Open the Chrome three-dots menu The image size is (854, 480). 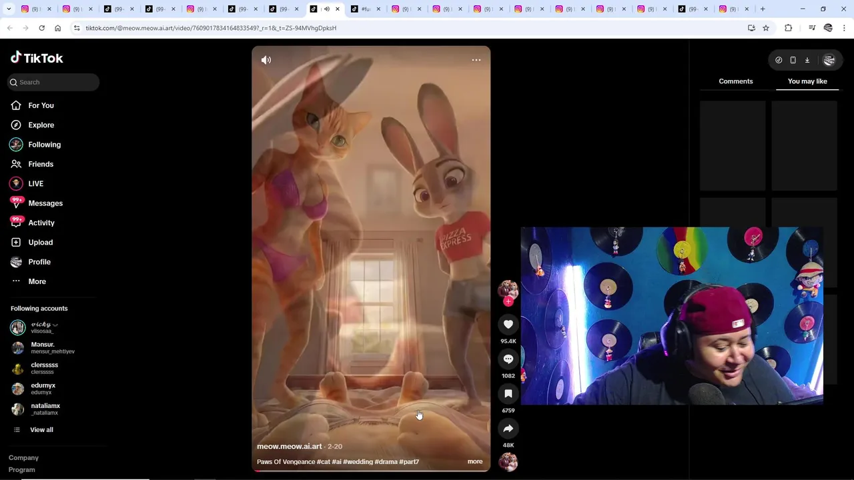(845, 28)
